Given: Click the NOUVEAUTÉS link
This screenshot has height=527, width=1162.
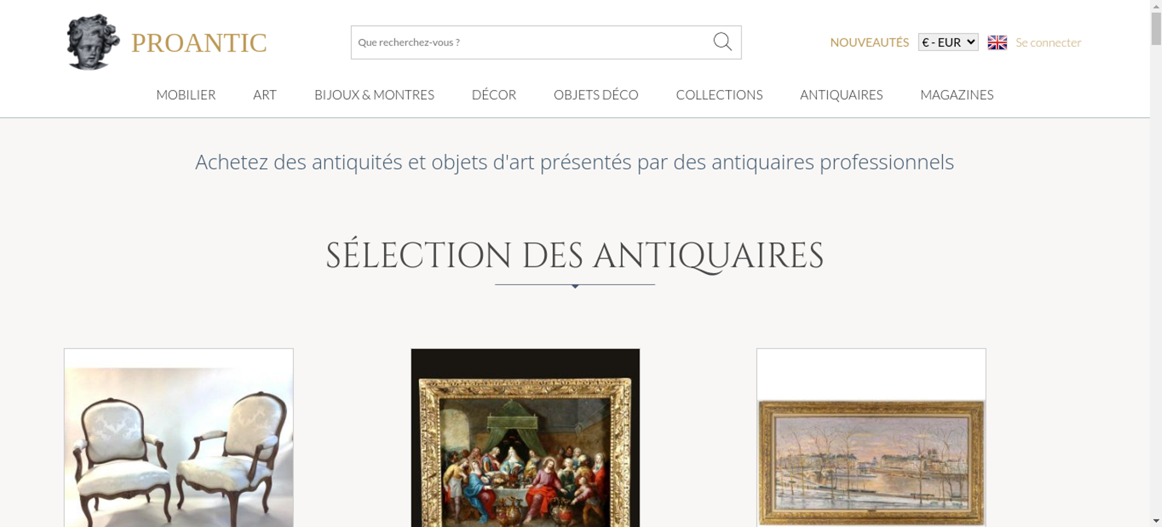Looking at the screenshot, I should coord(869,42).
